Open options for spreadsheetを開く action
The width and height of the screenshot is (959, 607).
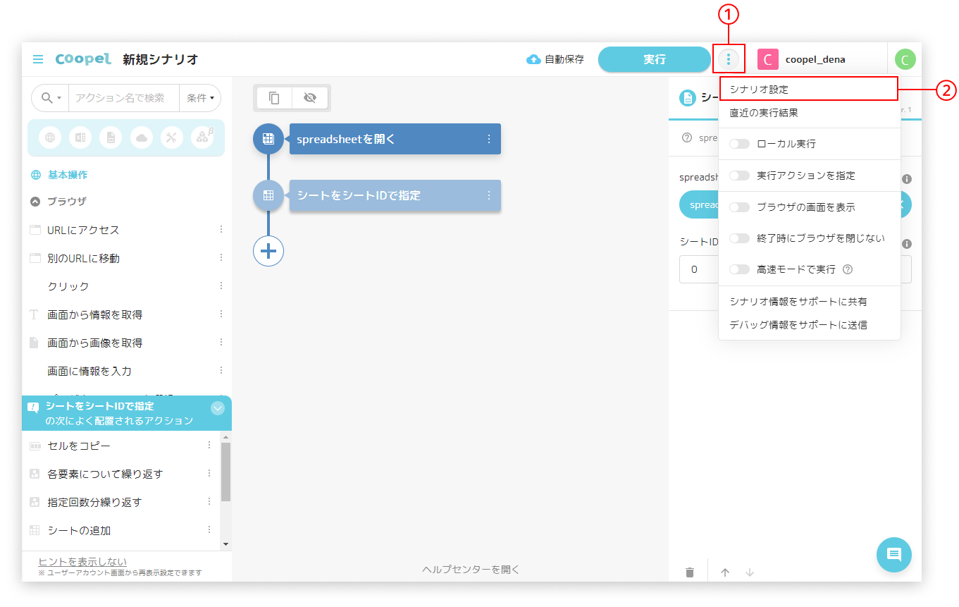pos(489,139)
